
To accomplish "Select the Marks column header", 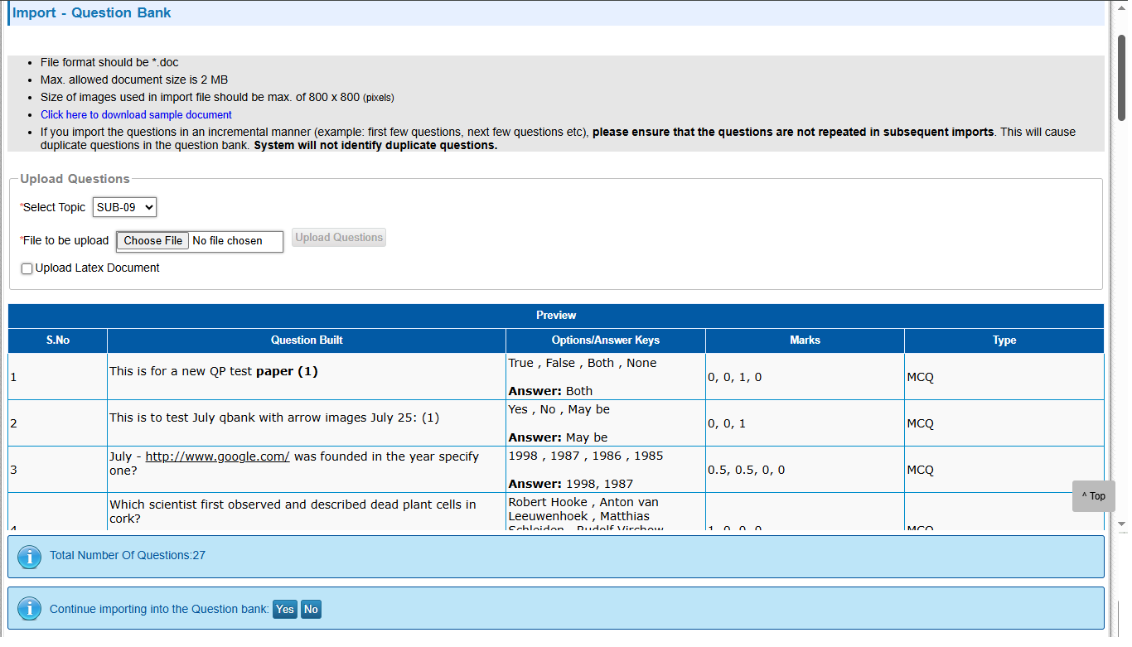I will 805,340.
